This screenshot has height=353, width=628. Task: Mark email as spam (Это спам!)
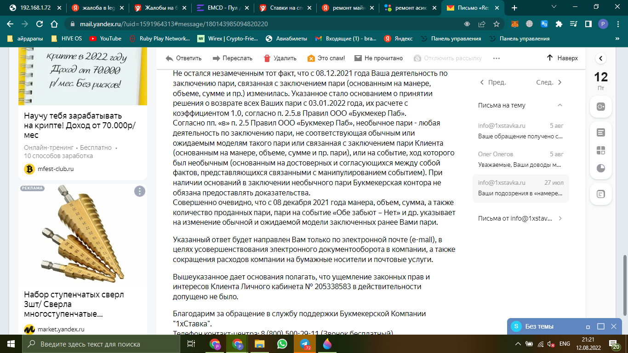point(311,58)
